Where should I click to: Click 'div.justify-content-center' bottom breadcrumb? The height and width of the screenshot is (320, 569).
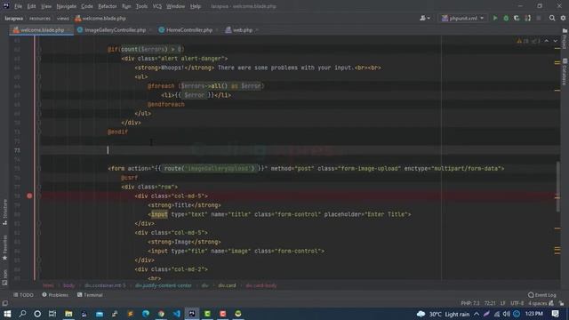tap(164, 285)
